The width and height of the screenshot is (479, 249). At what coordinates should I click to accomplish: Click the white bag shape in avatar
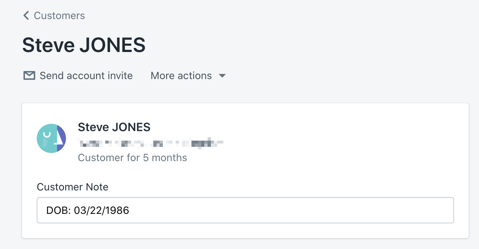coord(47,136)
